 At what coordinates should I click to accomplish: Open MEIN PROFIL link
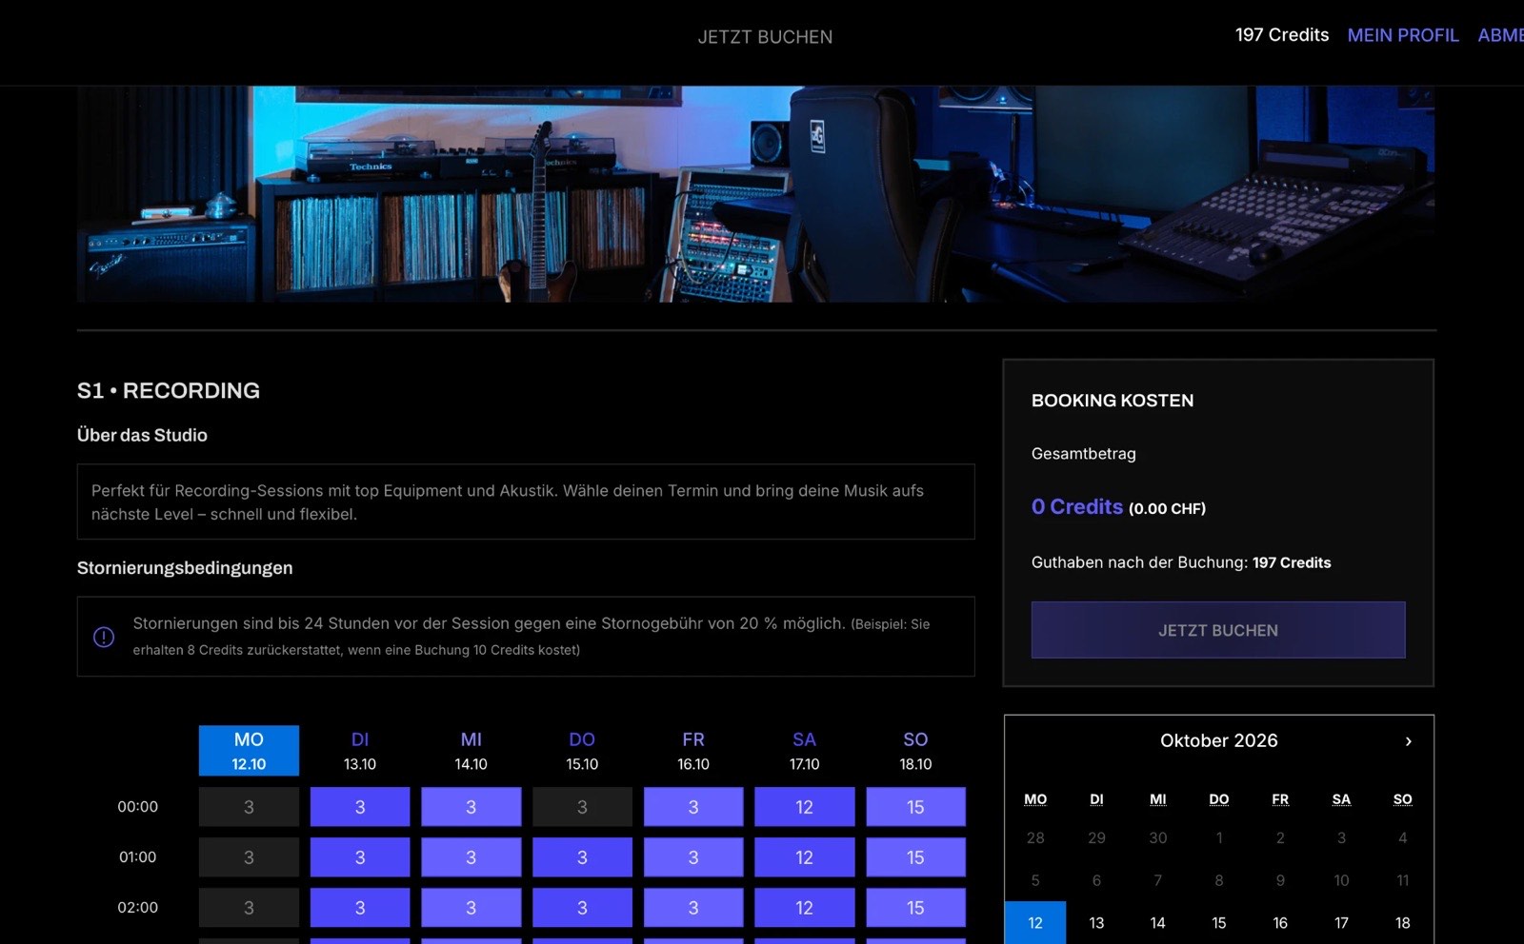[1403, 35]
